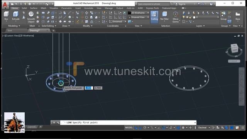Select the Box solid tool
Screen dimensions: 247x139
click(6, 16)
